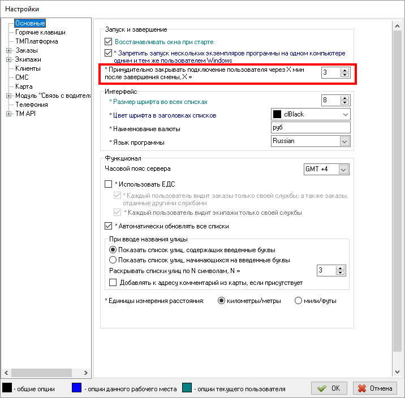This screenshot has width=405, height=398.
Task: Click the tree panel horizontal scrollbar thumb
Action: click(x=41, y=373)
